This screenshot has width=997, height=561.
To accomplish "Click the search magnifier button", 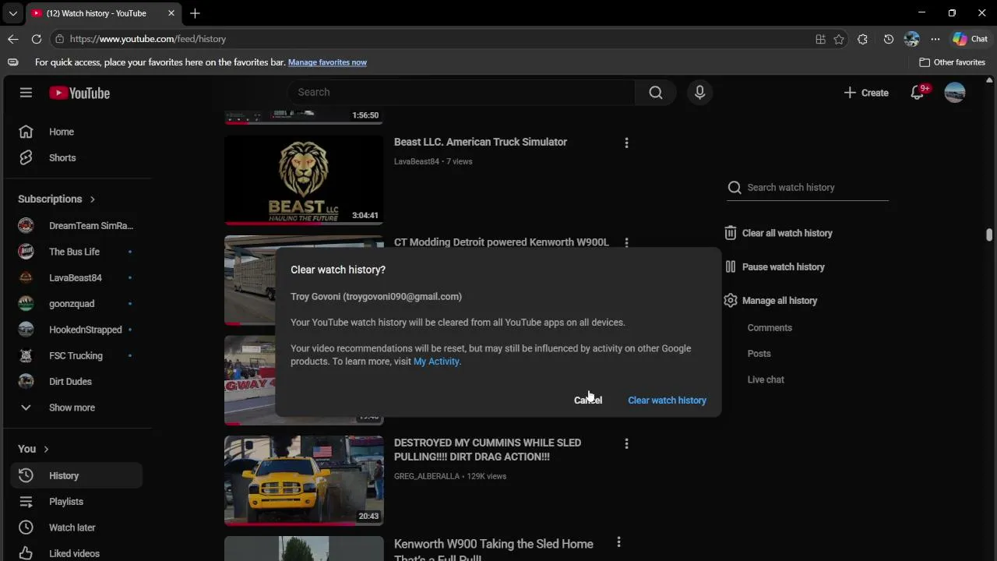I will click(x=656, y=92).
